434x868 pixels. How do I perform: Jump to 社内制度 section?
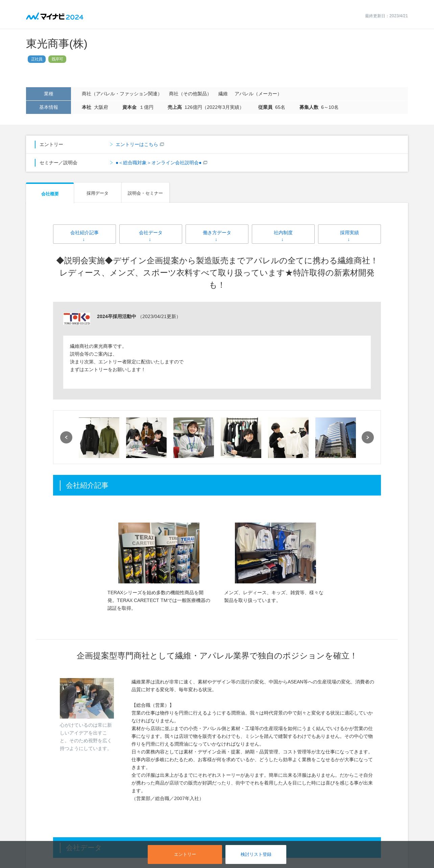pyautogui.click(x=283, y=234)
